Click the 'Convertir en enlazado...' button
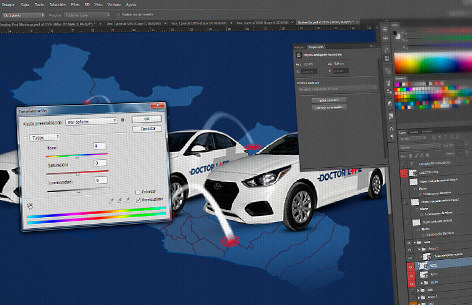 click(329, 107)
